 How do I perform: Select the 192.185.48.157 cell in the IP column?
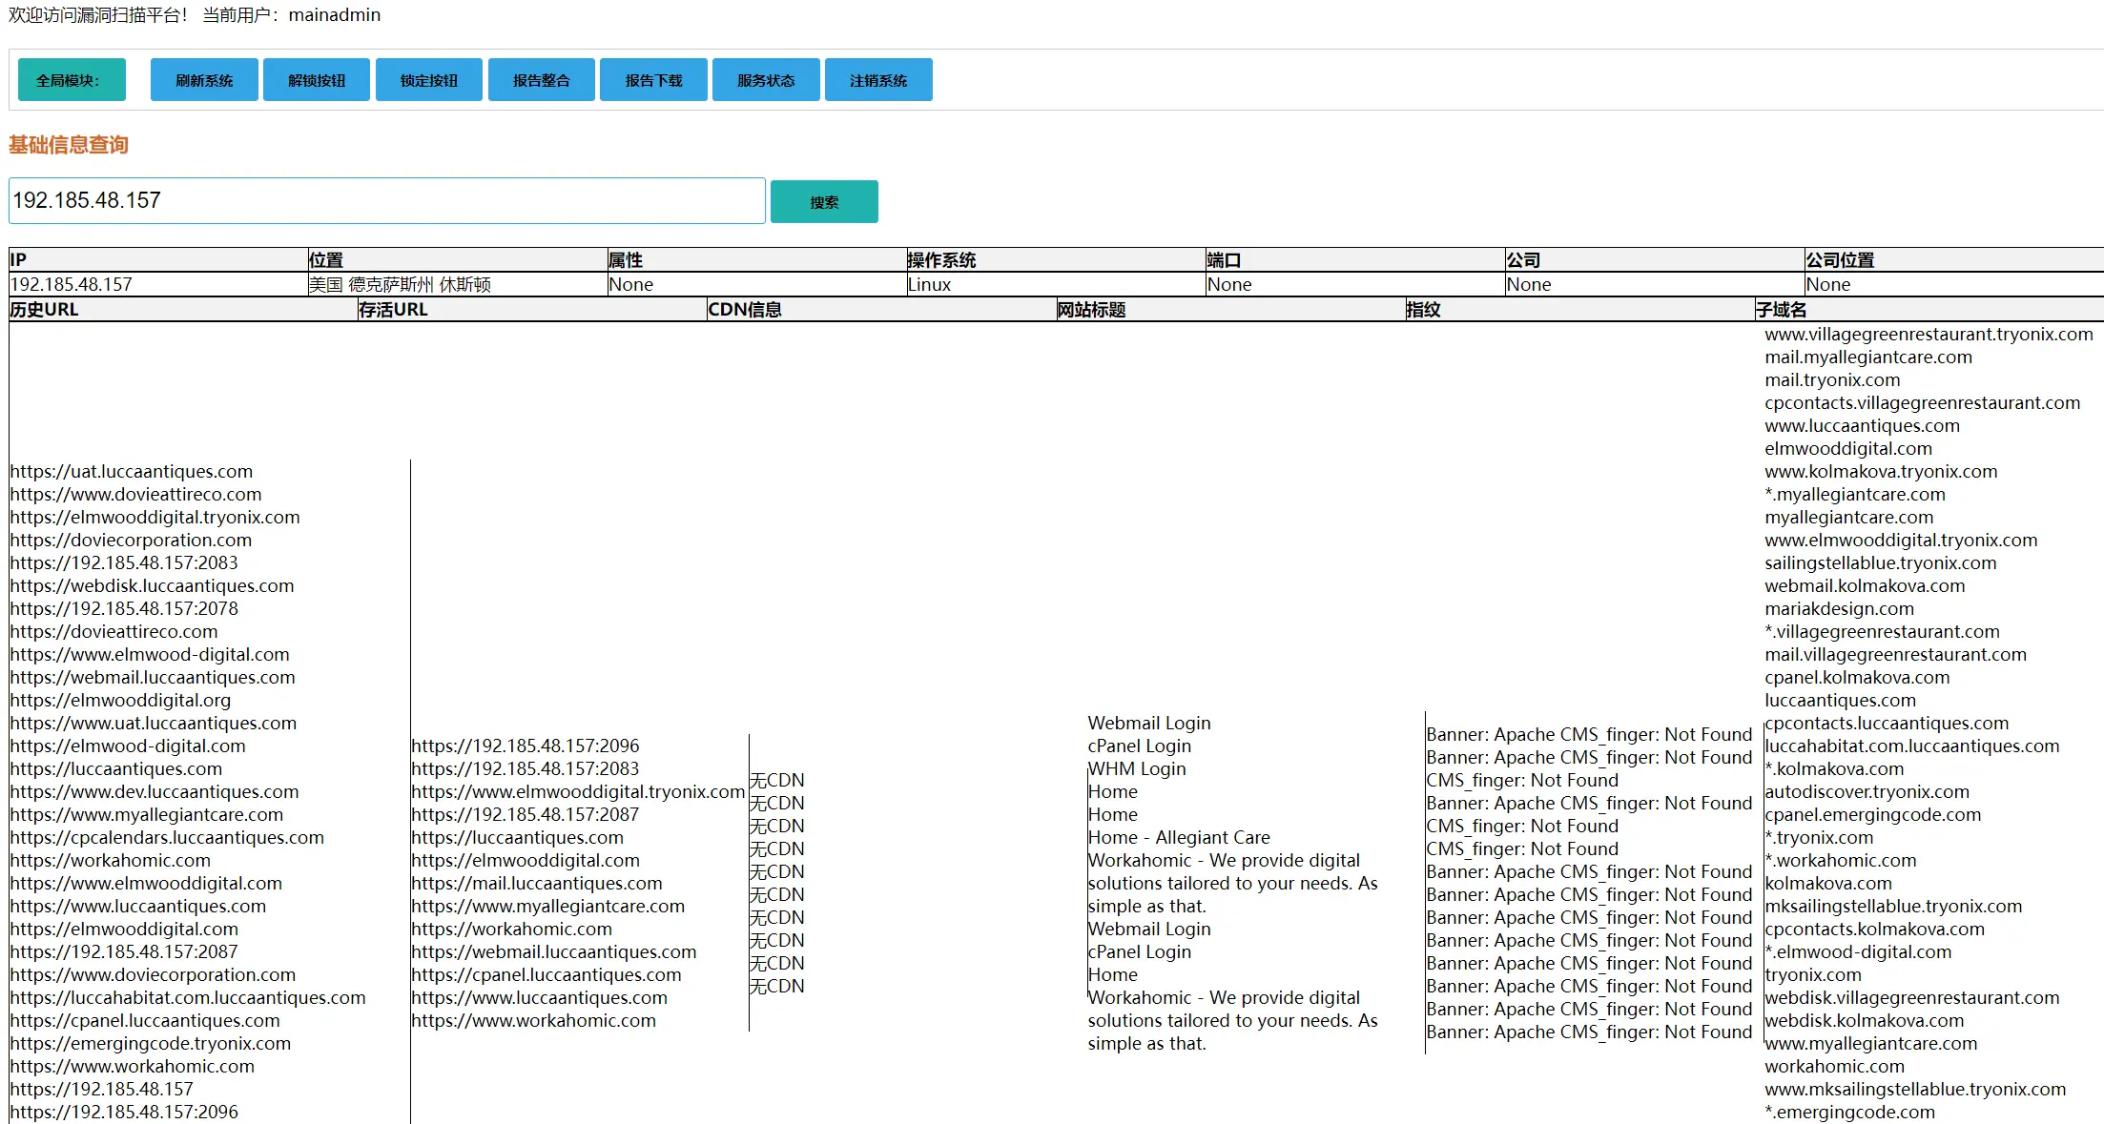click(72, 285)
